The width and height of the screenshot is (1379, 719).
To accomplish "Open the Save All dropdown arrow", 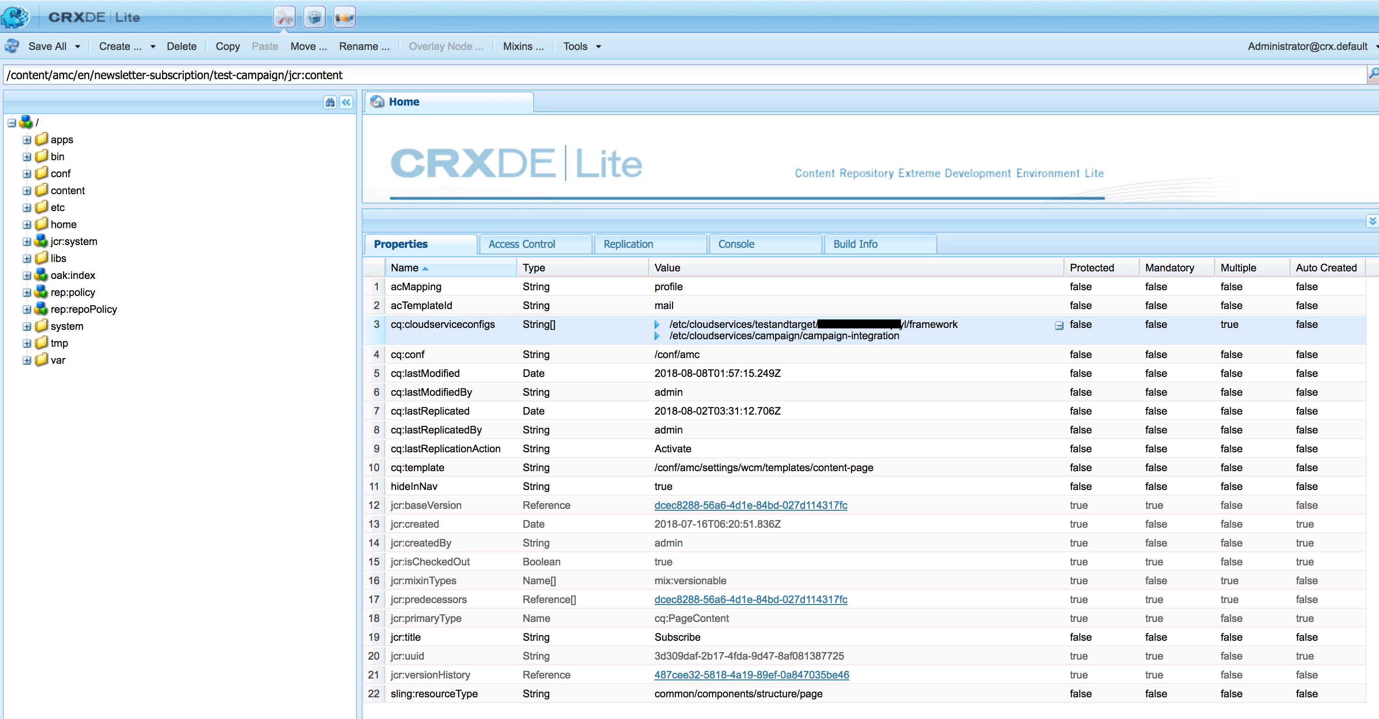I will (x=78, y=47).
